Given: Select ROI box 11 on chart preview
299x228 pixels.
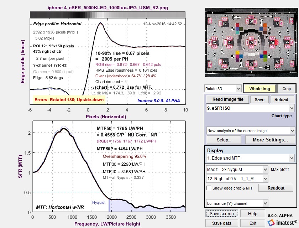Looking at the screenshot, I should point(226,43).
